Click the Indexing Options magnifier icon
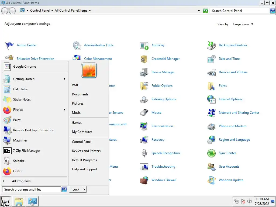 pos(144,99)
